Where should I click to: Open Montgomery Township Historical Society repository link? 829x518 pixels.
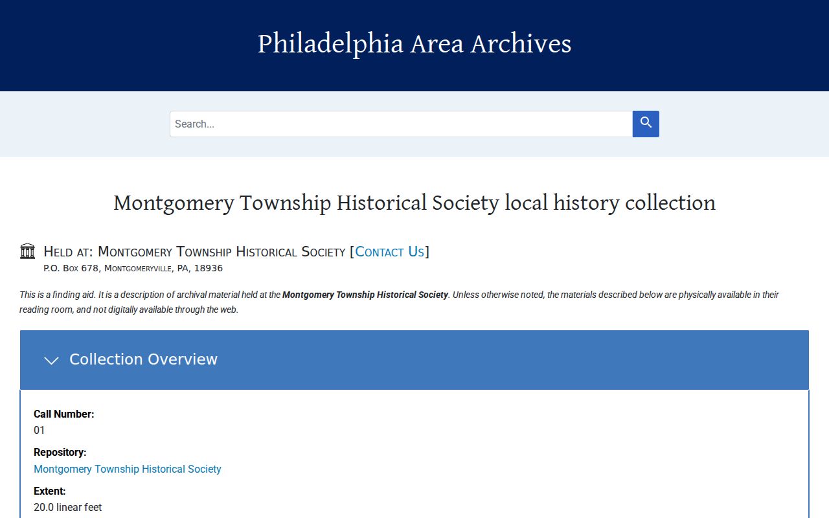click(128, 469)
